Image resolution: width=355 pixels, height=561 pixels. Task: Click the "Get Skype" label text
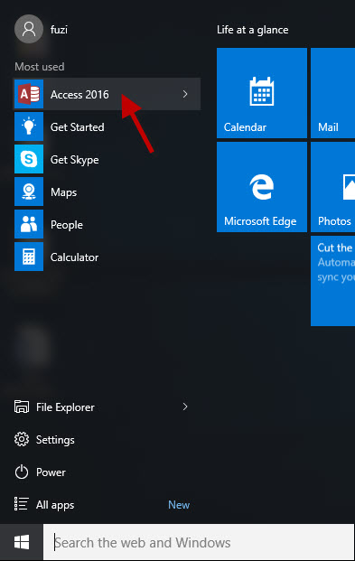(x=74, y=160)
